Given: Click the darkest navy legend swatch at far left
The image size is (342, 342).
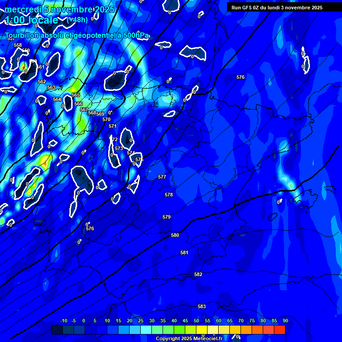Looking at the screenshot, I should tap(57, 330).
